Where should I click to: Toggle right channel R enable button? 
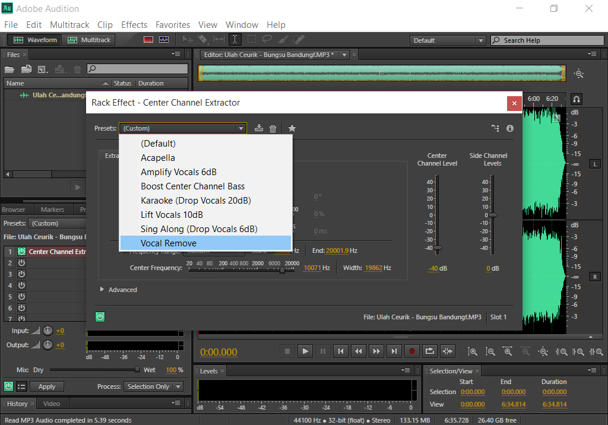595,277
